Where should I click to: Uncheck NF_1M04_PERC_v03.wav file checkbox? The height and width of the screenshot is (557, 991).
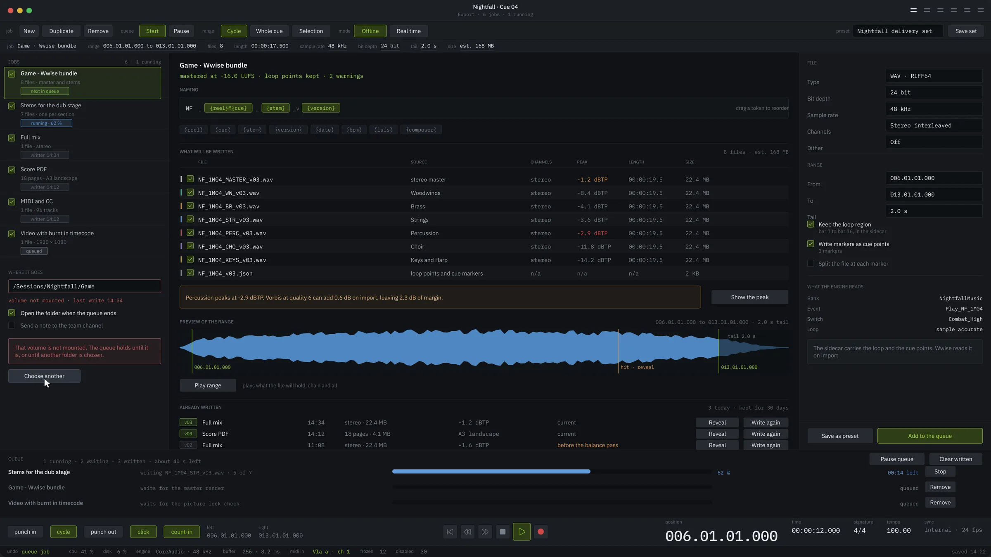pos(190,233)
